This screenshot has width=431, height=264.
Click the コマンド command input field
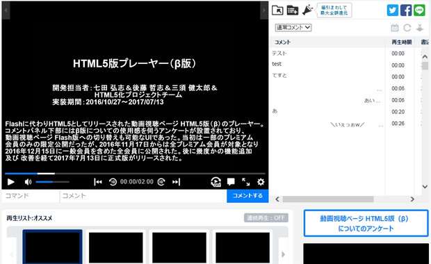click(x=31, y=196)
